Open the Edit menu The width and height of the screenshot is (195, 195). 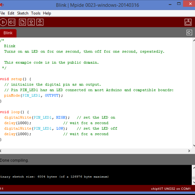click(x=11, y=13)
